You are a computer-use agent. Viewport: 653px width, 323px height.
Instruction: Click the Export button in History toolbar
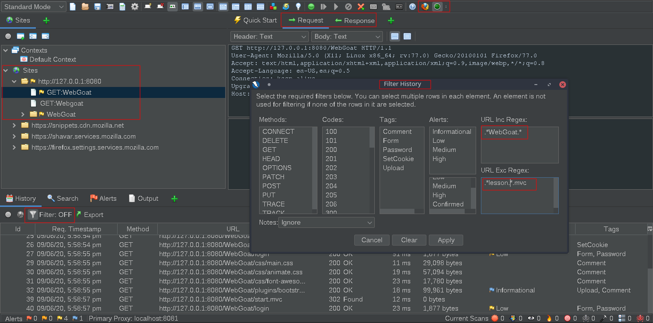(x=90, y=215)
